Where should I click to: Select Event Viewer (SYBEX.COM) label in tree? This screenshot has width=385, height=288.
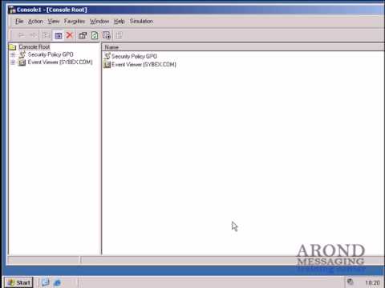tap(60, 62)
